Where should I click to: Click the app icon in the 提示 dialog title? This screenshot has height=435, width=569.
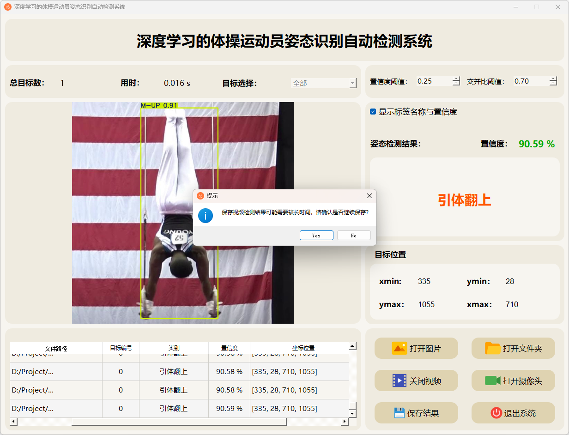coord(200,196)
